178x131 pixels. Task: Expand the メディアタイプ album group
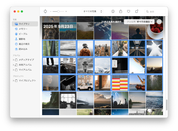pyautogui.click(x=13, y=60)
